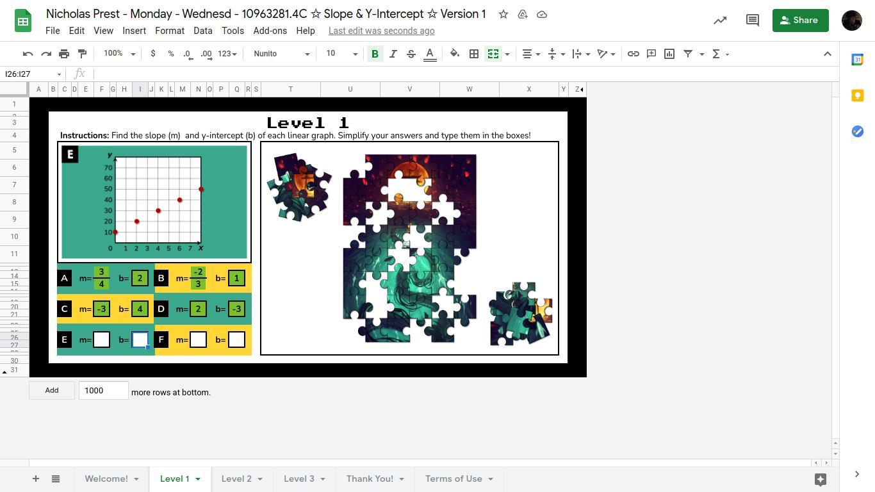Insert a comment from toolbar
The image size is (875, 492).
point(651,54)
